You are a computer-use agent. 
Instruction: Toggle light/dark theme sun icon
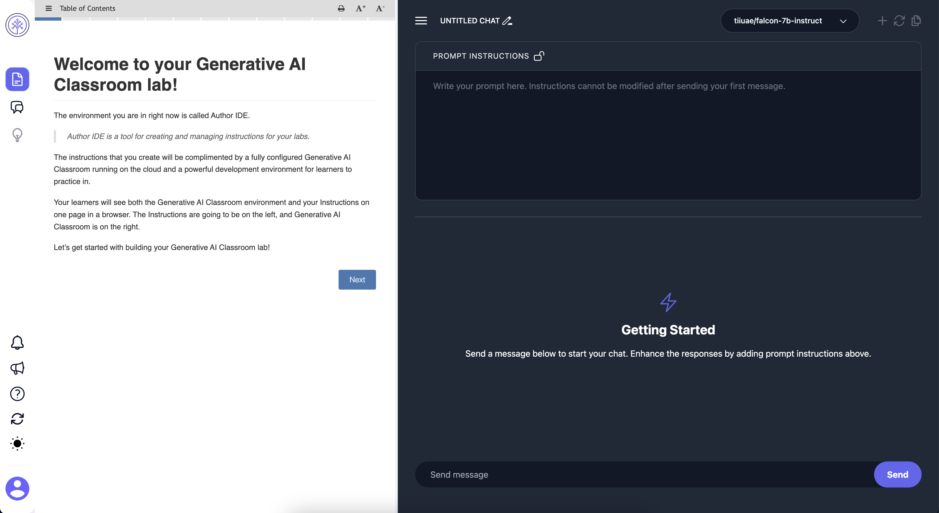pos(17,444)
